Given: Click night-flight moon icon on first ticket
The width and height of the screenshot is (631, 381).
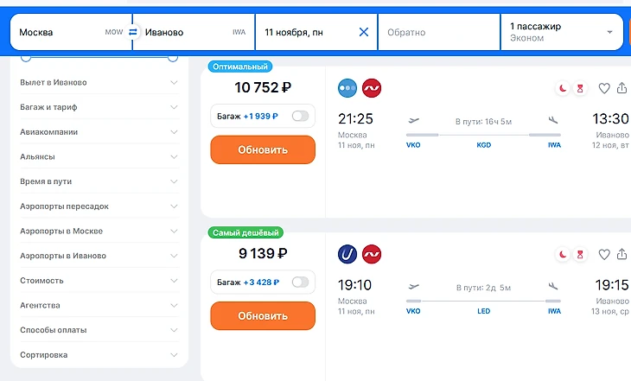Looking at the screenshot, I should pos(563,88).
